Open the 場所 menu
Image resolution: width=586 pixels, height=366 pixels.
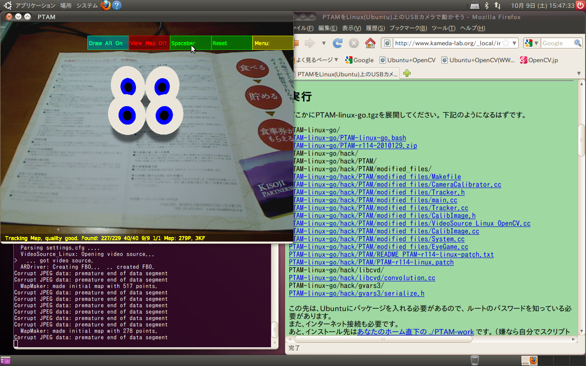coord(66,5)
